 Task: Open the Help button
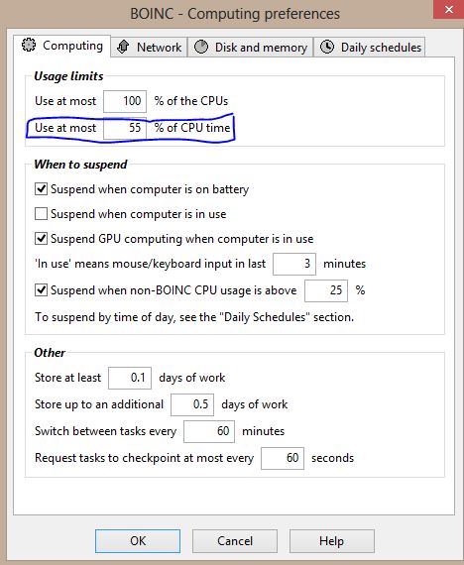(x=332, y=541)
